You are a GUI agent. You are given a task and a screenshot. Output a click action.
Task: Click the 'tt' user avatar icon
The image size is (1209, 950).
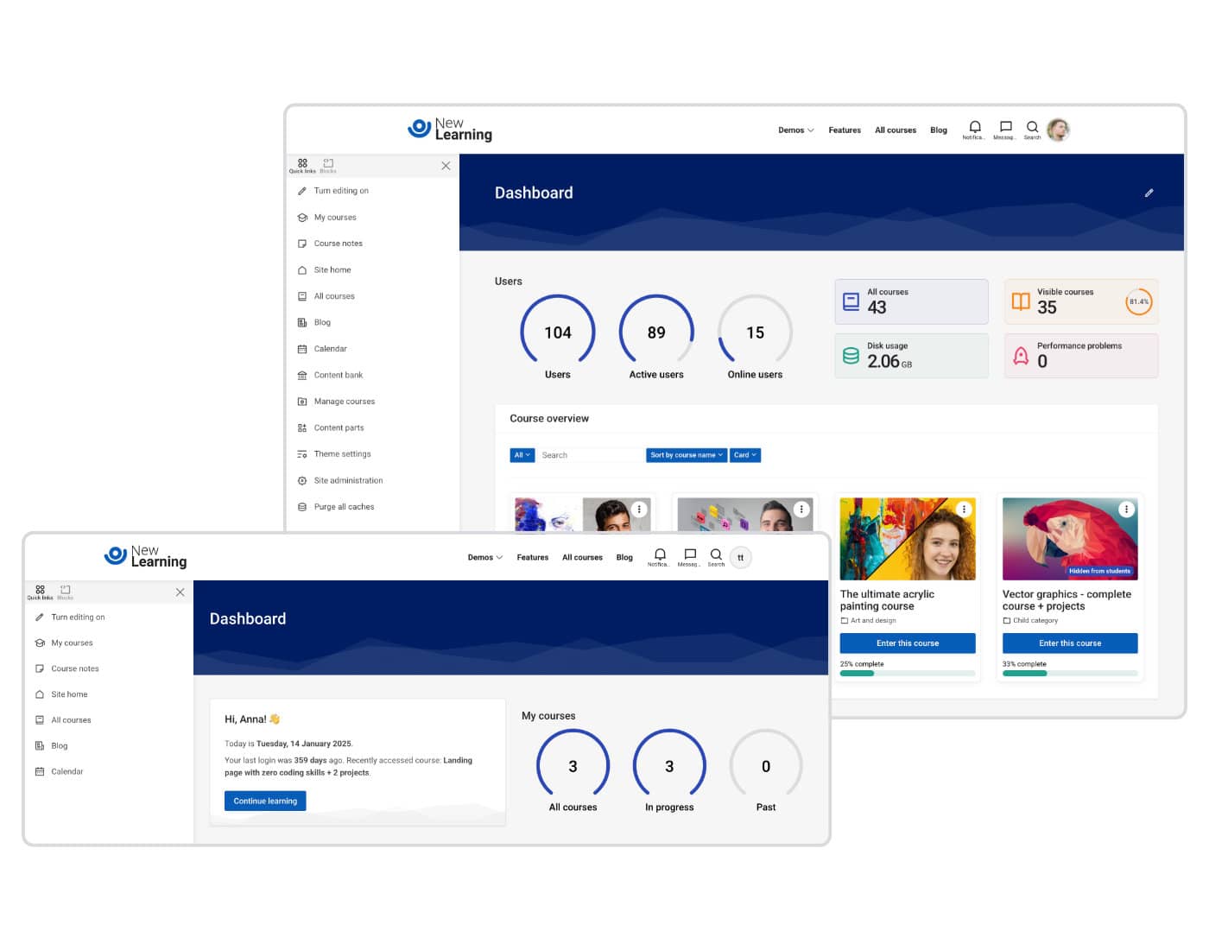pyautogui.click(x=740, y=558)
